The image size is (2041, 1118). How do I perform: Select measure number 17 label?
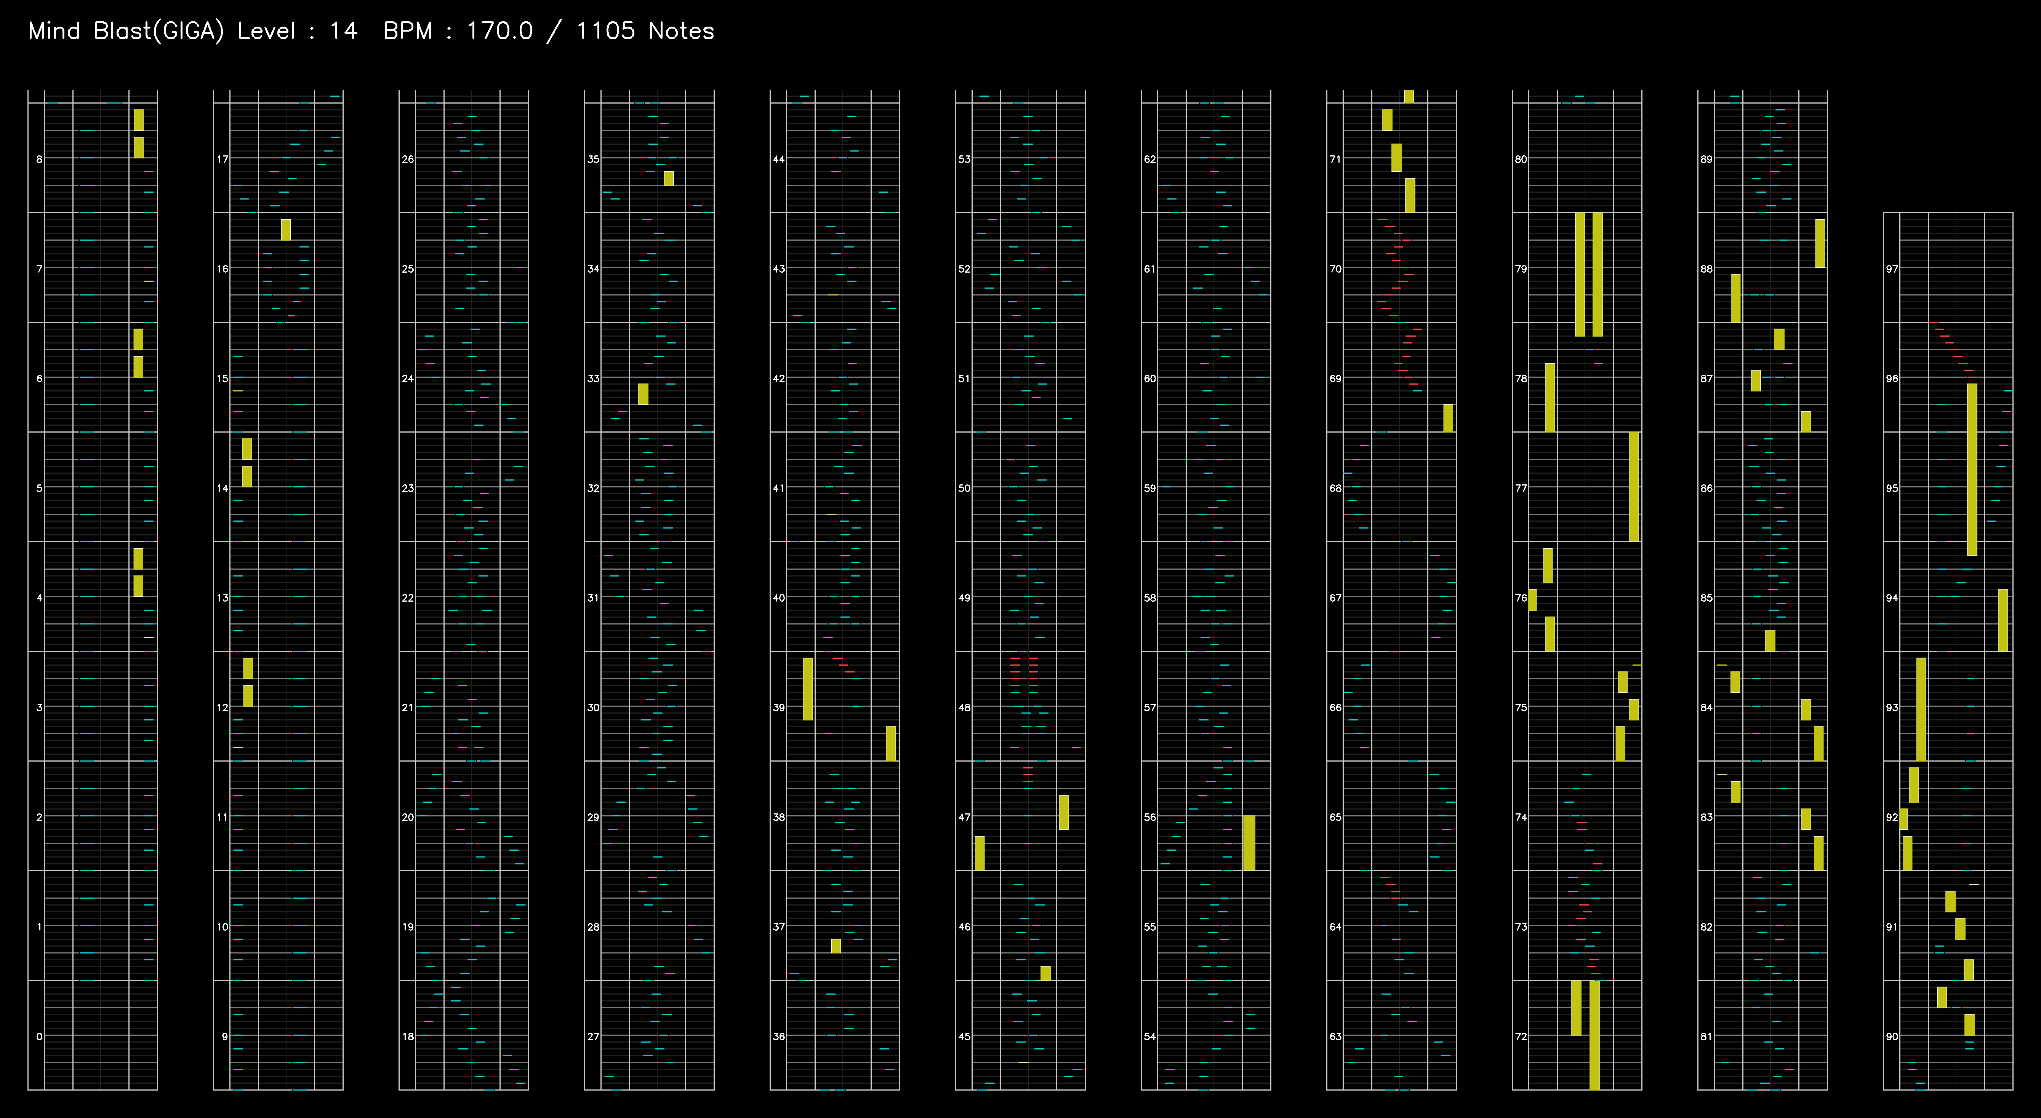(x=223, y=159)
